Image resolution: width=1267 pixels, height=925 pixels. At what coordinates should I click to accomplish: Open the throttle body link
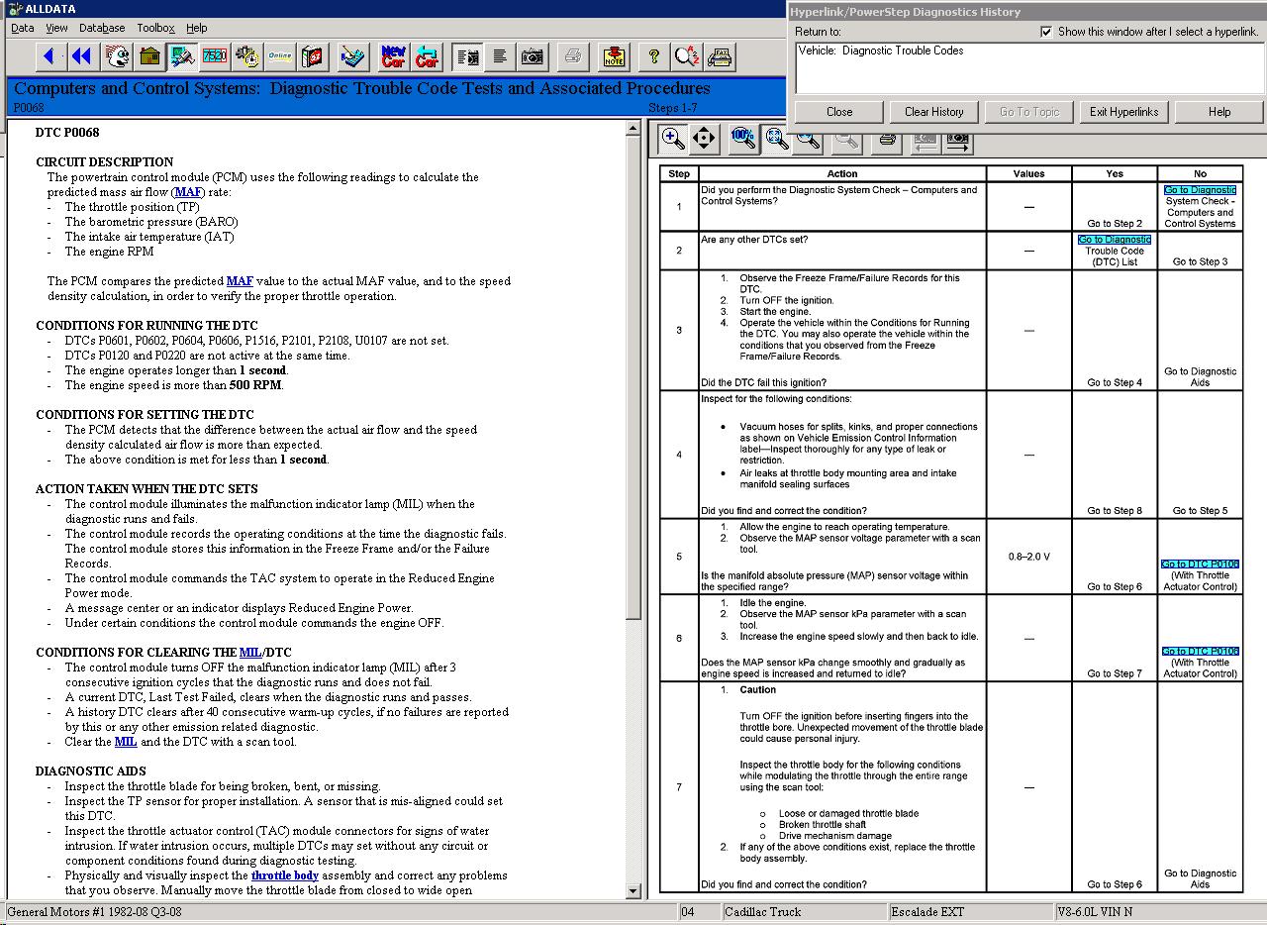pos(285,875)
